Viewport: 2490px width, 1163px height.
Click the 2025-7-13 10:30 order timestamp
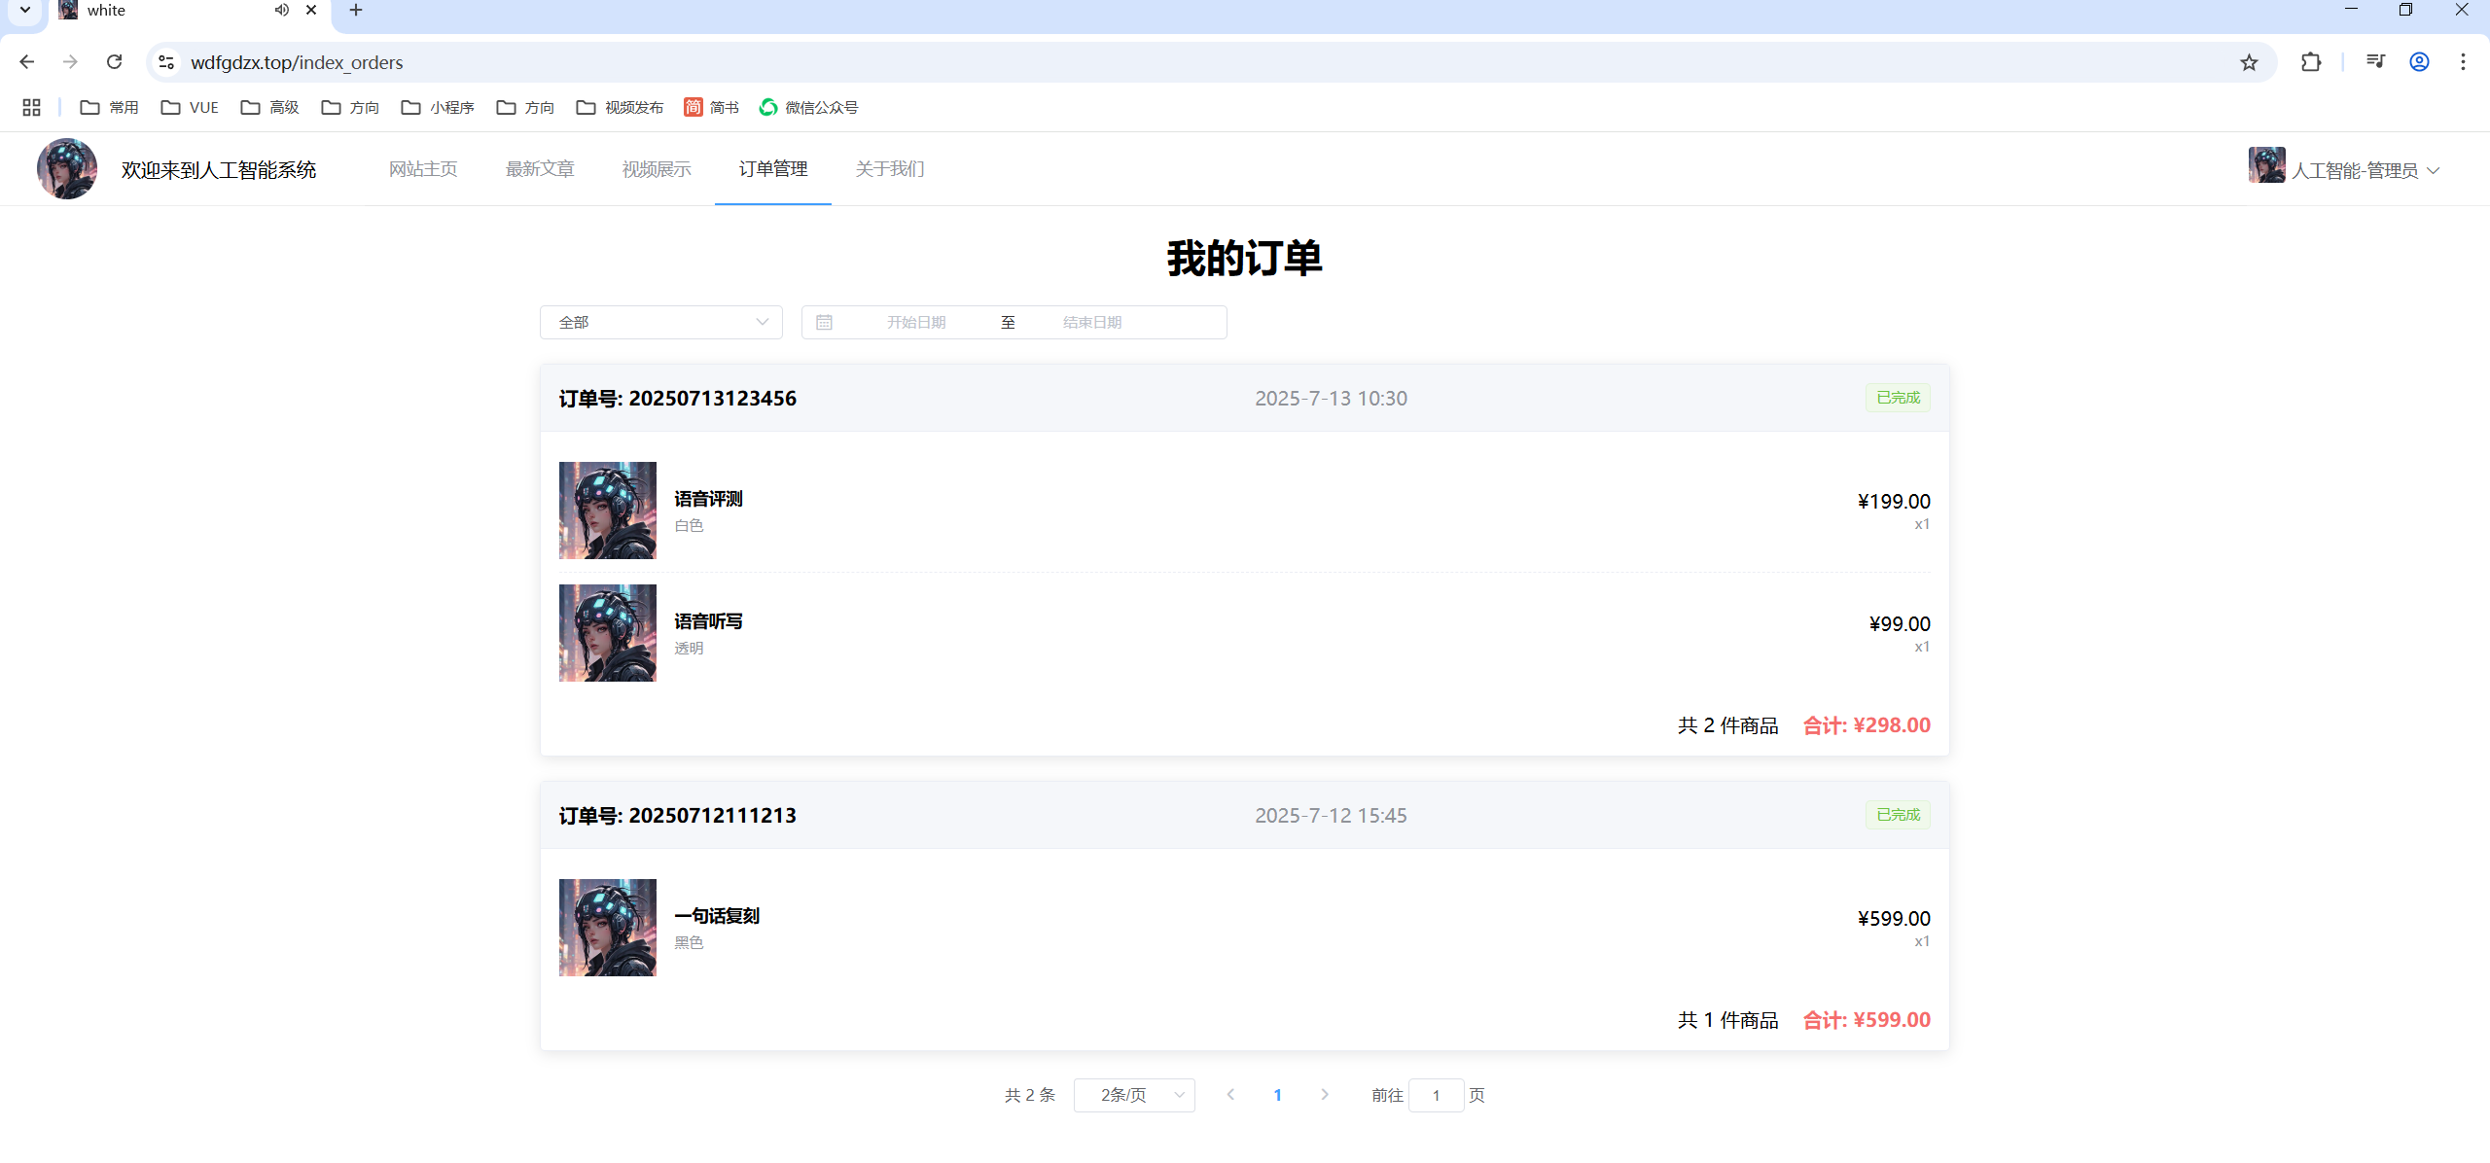click(1331, 399)
